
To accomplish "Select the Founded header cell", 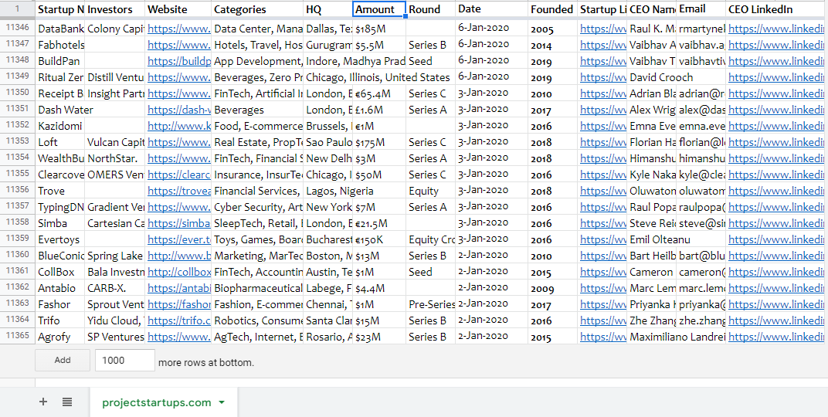I will 552,9.
